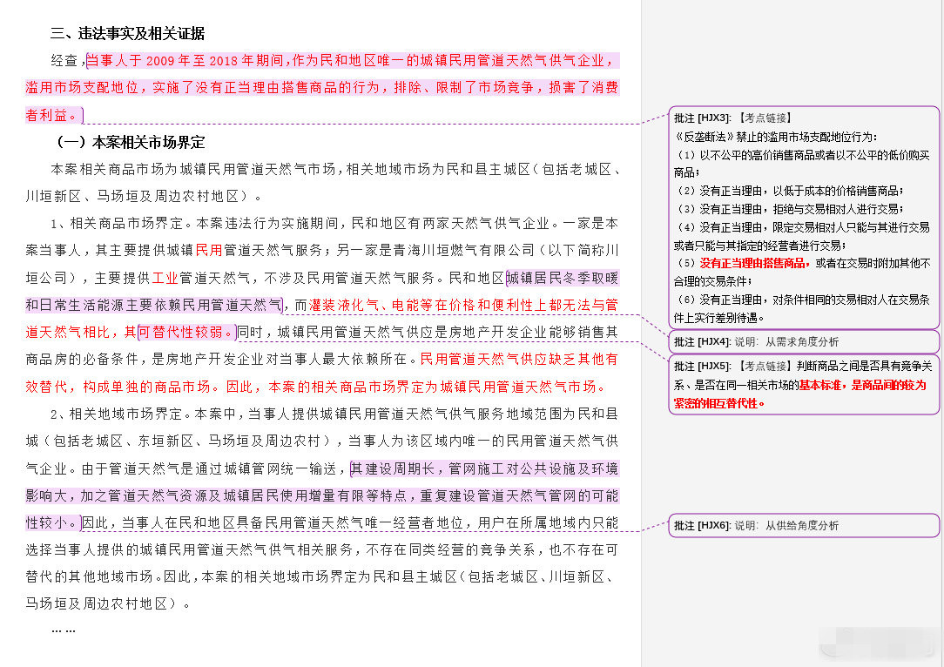The height and width of the screenshot is (667, 944).
Task: Click highlighted phrase 可替代性较弱
Action: click(x=186, y=332)
